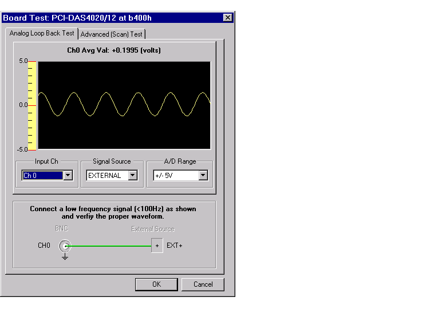This screenshot has width=430, height=309.
Task: Click the yellow sine waveform display
Action: [x=124, y=105]
